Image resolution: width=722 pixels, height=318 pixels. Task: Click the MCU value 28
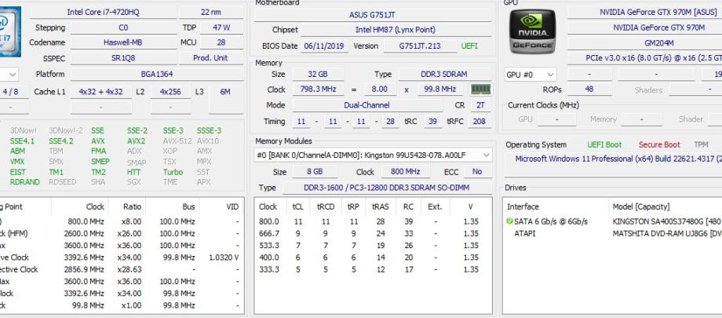[221, 42]
